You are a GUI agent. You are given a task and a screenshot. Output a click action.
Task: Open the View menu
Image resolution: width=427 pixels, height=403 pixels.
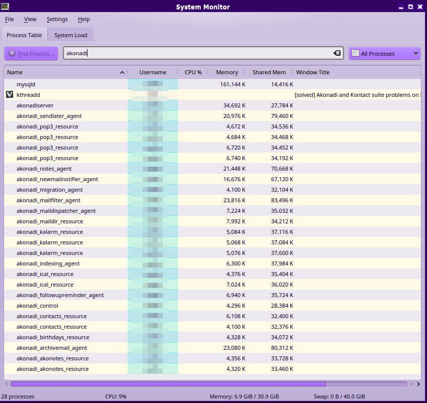click(30, 20)
